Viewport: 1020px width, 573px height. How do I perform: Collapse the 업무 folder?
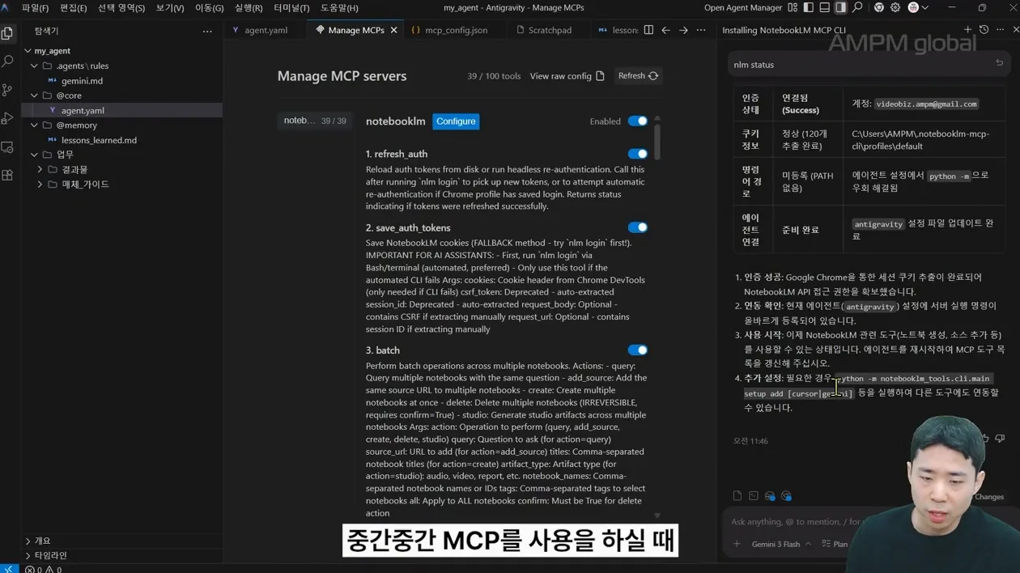point(35,155)
